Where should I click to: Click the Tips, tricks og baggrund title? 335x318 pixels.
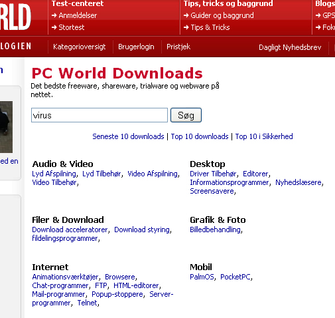coord(228,3)
